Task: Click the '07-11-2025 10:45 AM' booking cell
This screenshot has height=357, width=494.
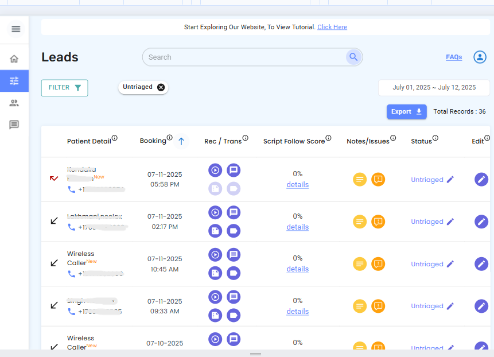Action: (165, 264)
